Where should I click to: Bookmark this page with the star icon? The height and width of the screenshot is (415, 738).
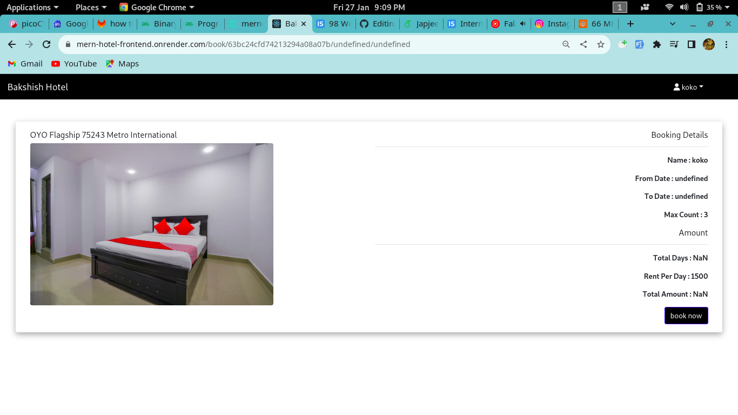point(601,44)
